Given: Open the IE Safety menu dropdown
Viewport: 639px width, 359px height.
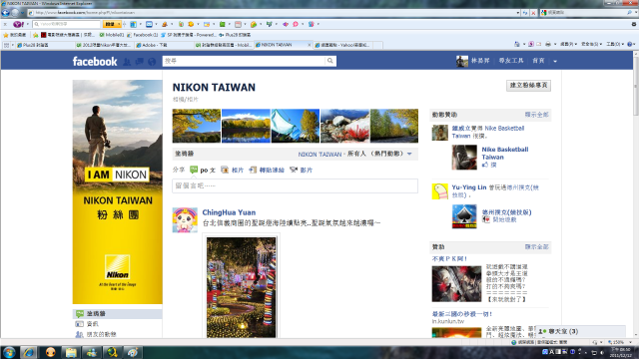Looking at the screenshot, I should tap(591, 44).
